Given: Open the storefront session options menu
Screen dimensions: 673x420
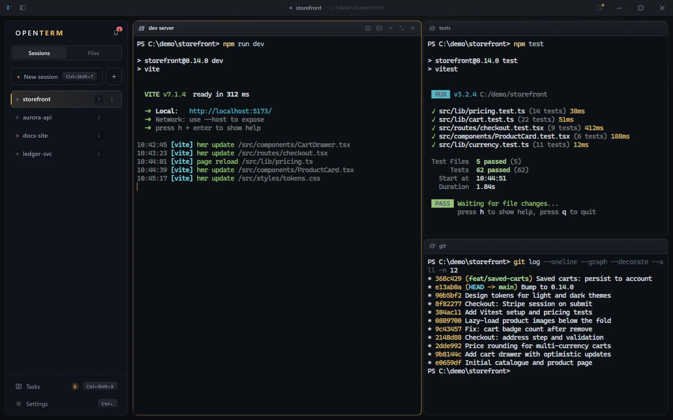Looking at the screenshot, I should [112, 99].
